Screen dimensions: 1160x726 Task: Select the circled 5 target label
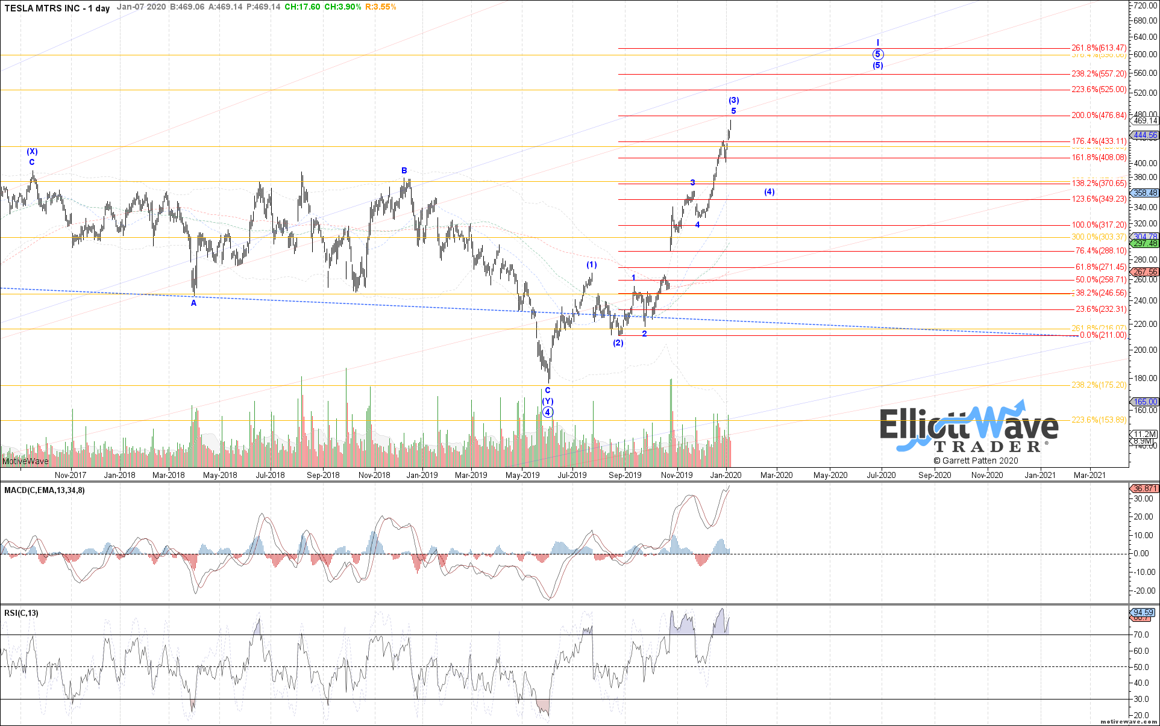[878, 54]
